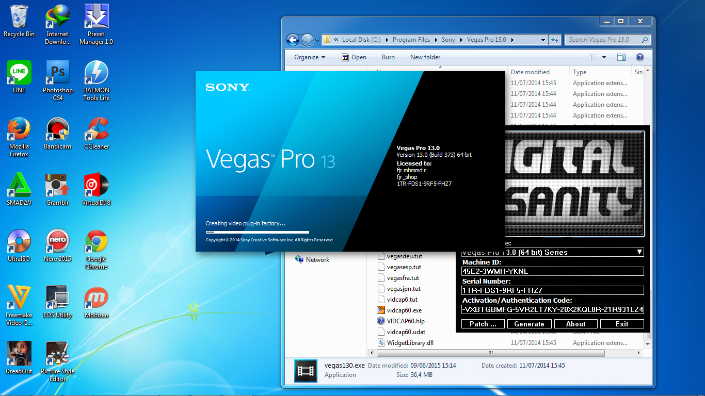Open Explorer help with question mark icon
Image resolution: width=705 pixels, height=396 pixels.
tap(640, 57)
